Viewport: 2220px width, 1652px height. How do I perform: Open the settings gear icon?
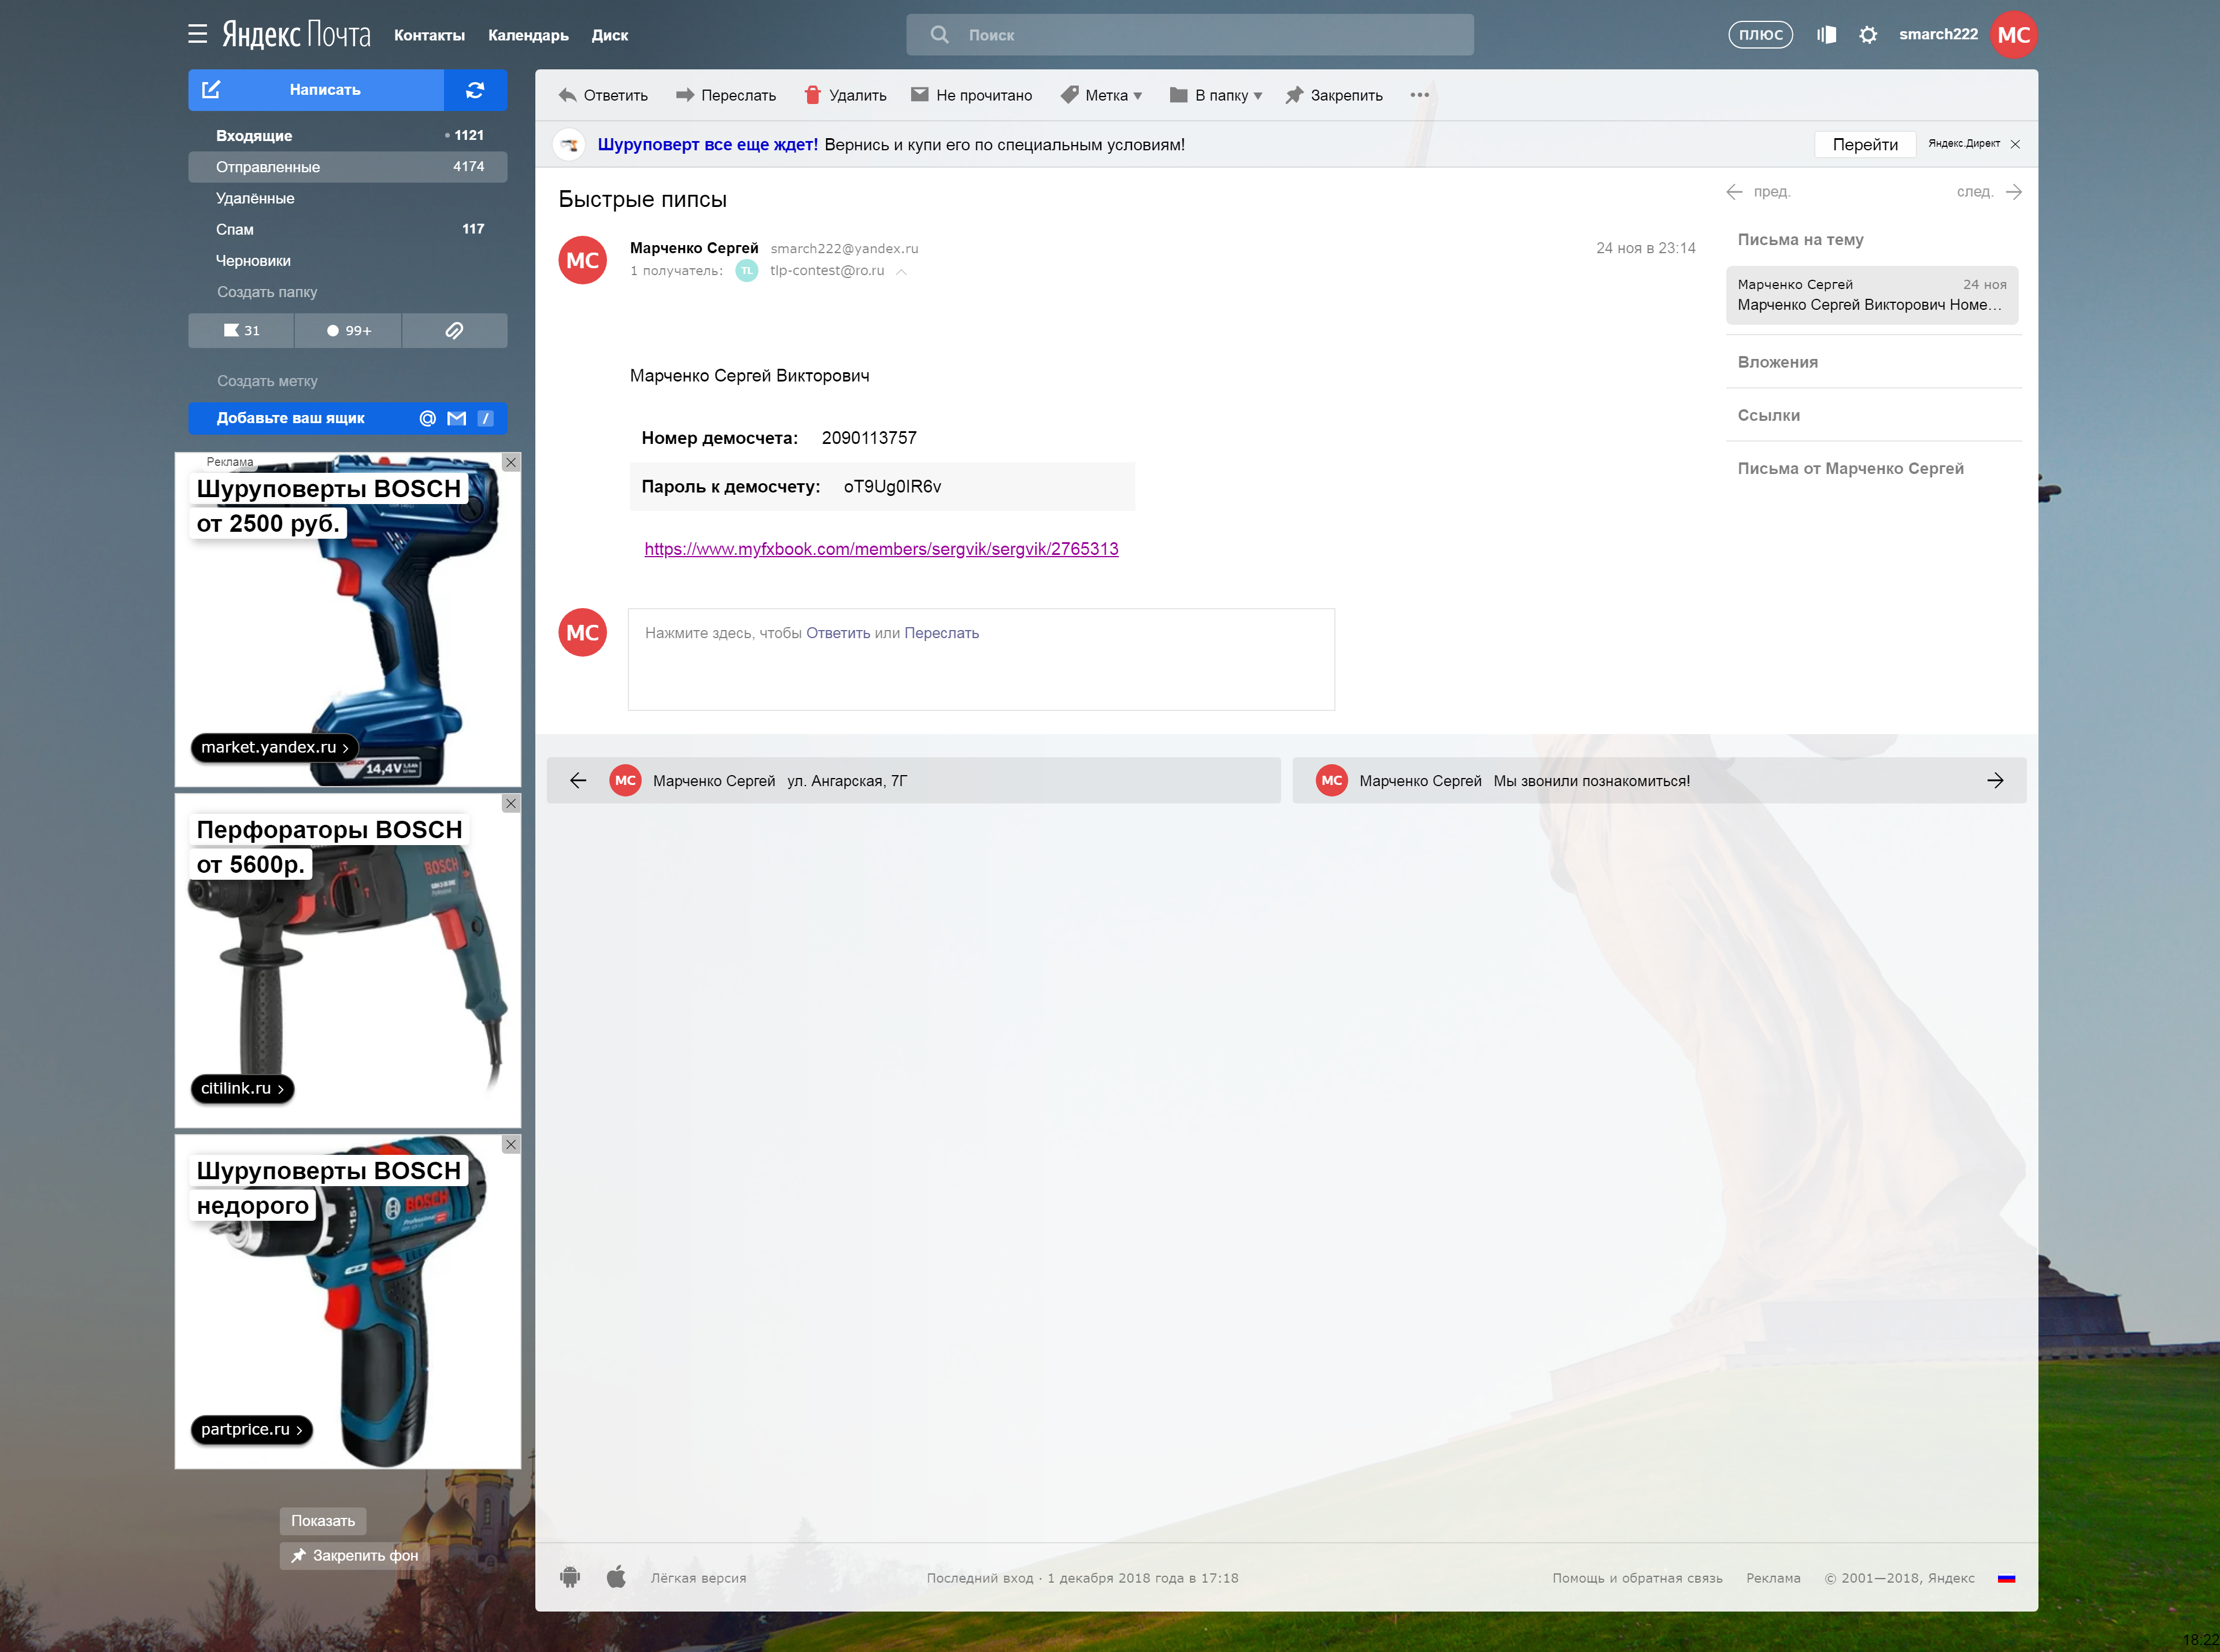click(x=1867, y=35)
